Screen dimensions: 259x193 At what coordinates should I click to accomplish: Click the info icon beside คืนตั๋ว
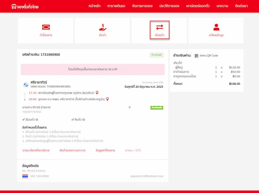click(84, 120)
